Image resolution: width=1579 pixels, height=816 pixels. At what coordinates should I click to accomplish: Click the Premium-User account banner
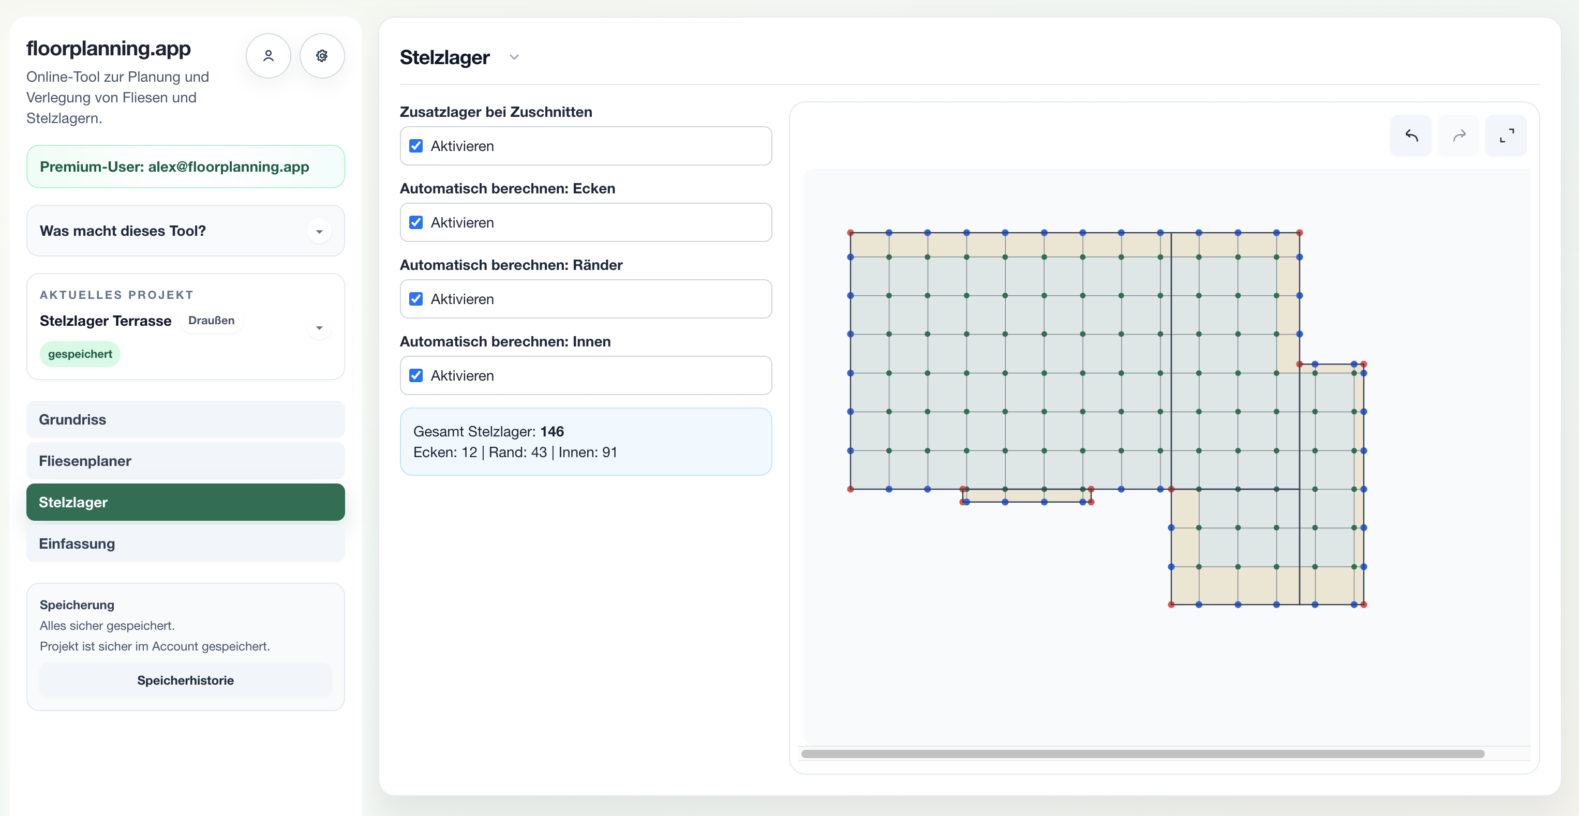tap(186, 167)
